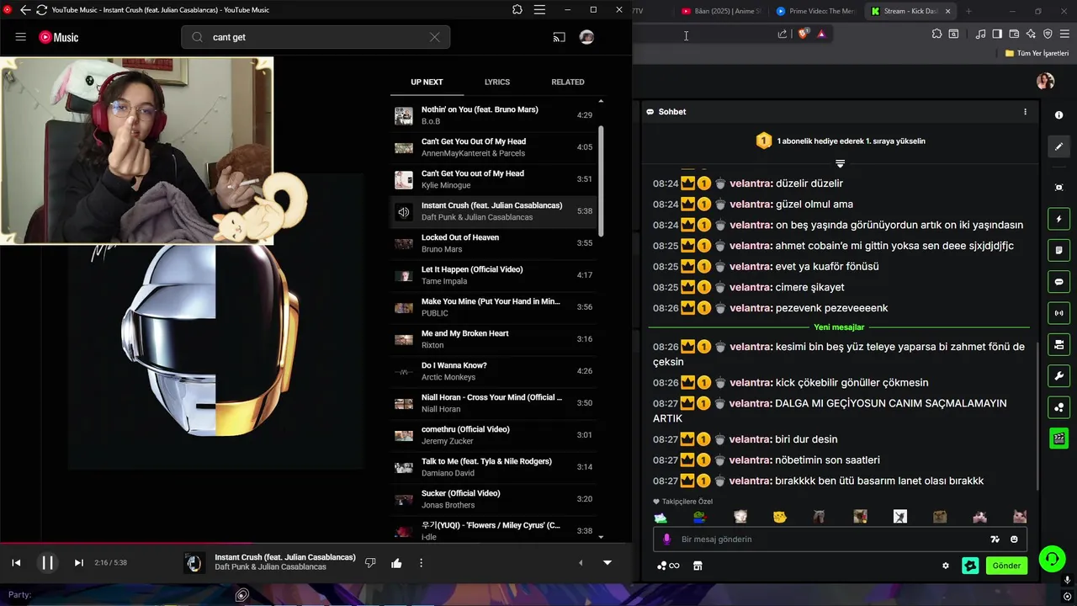This screenshot has width=1077, height=606.
Task: Open the browser music note playlist icon
Action: coord(980,34)
